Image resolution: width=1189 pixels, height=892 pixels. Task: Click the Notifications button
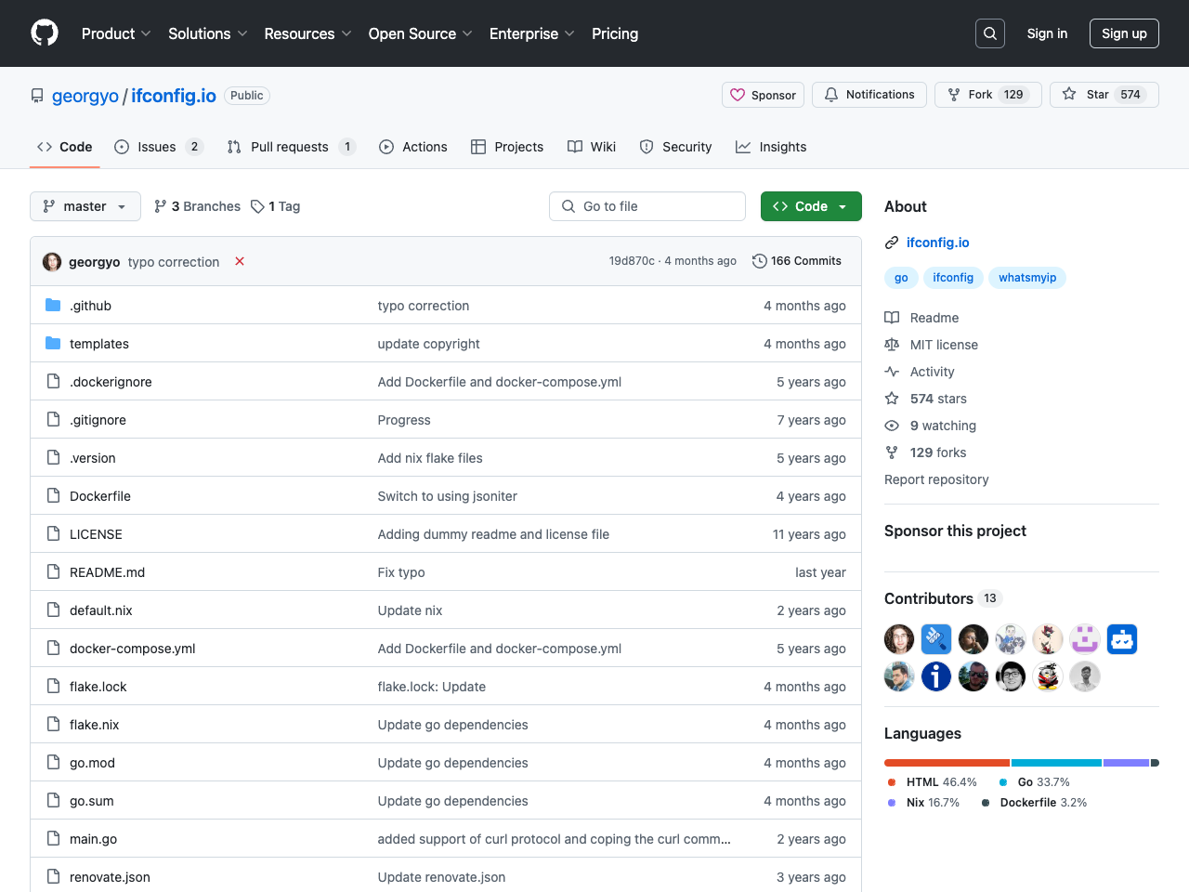[x=869, y=95]
